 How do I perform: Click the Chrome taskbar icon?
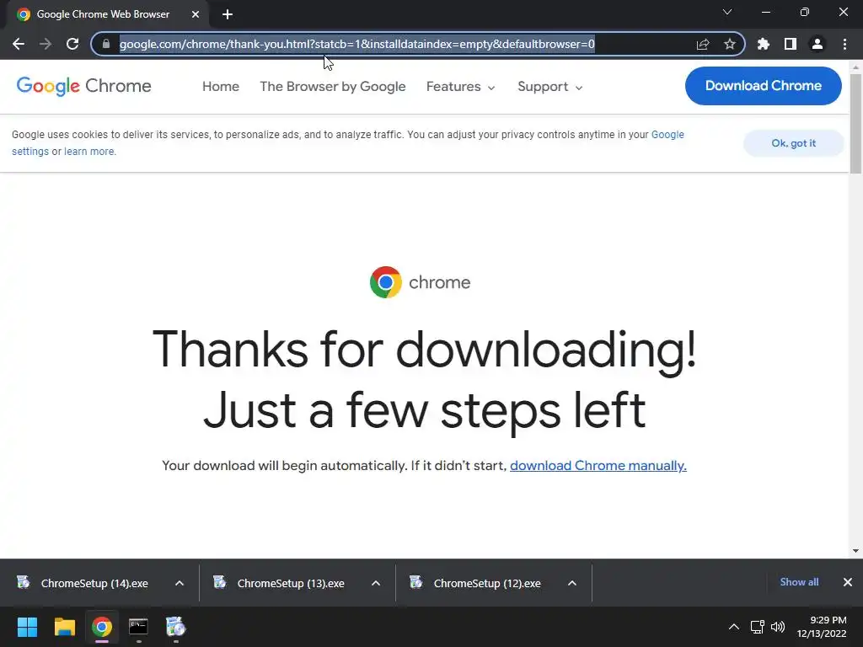(102, 627)
